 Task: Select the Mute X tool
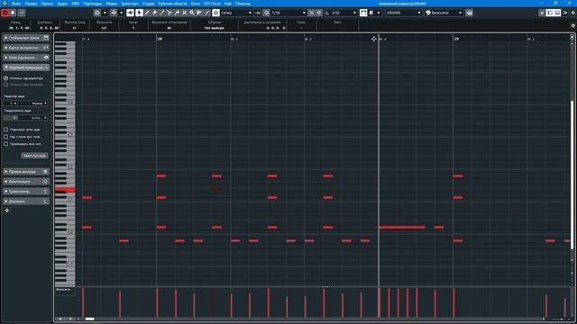(184, 13)
